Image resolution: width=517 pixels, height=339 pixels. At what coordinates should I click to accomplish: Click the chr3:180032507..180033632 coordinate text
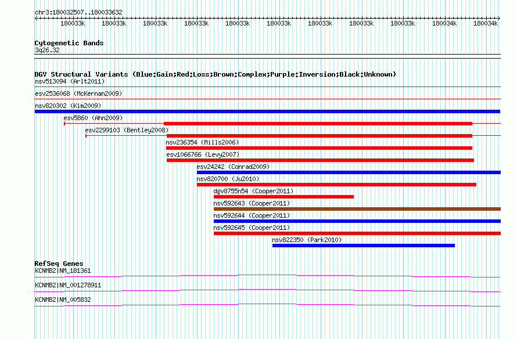78,12
